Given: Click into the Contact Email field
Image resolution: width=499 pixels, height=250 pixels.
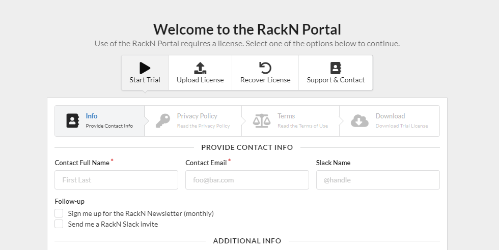Looking at the screenshot, I should point(247,180).
